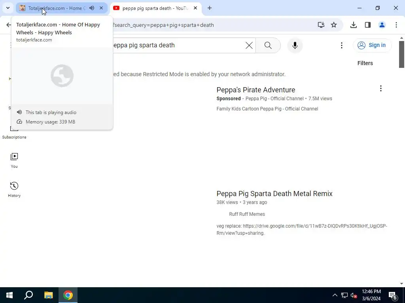Open the Windows Start menu
405x303 pixels.
[x=9, y=295]
